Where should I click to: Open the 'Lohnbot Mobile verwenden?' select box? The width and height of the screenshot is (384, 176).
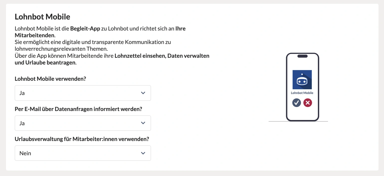click(83, 93)
